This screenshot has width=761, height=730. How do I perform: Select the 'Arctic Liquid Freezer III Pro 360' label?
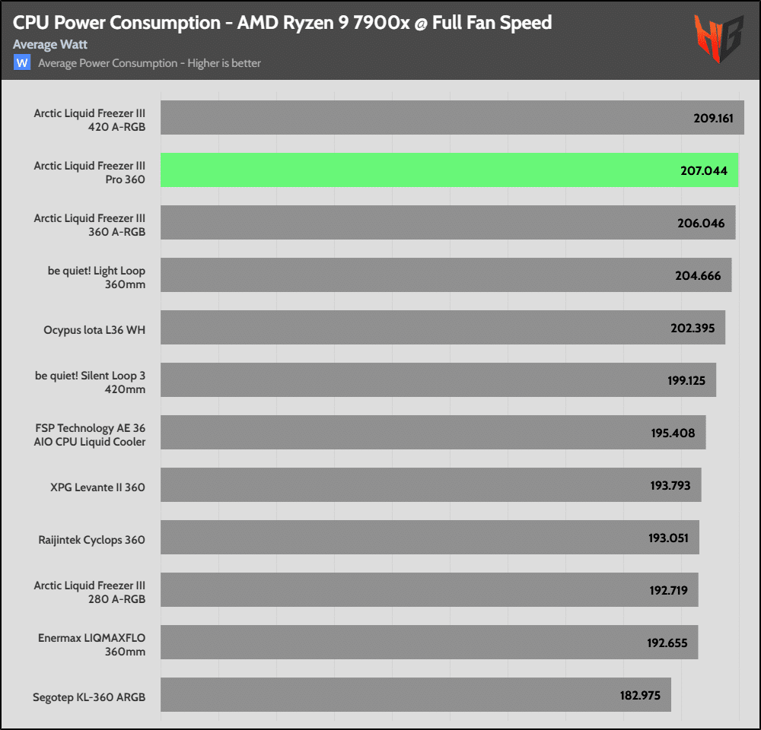pos(89,173)
